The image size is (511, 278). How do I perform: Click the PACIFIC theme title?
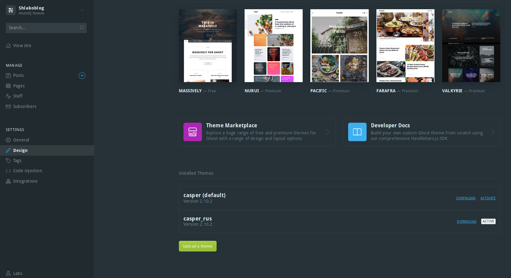(319, 91)
